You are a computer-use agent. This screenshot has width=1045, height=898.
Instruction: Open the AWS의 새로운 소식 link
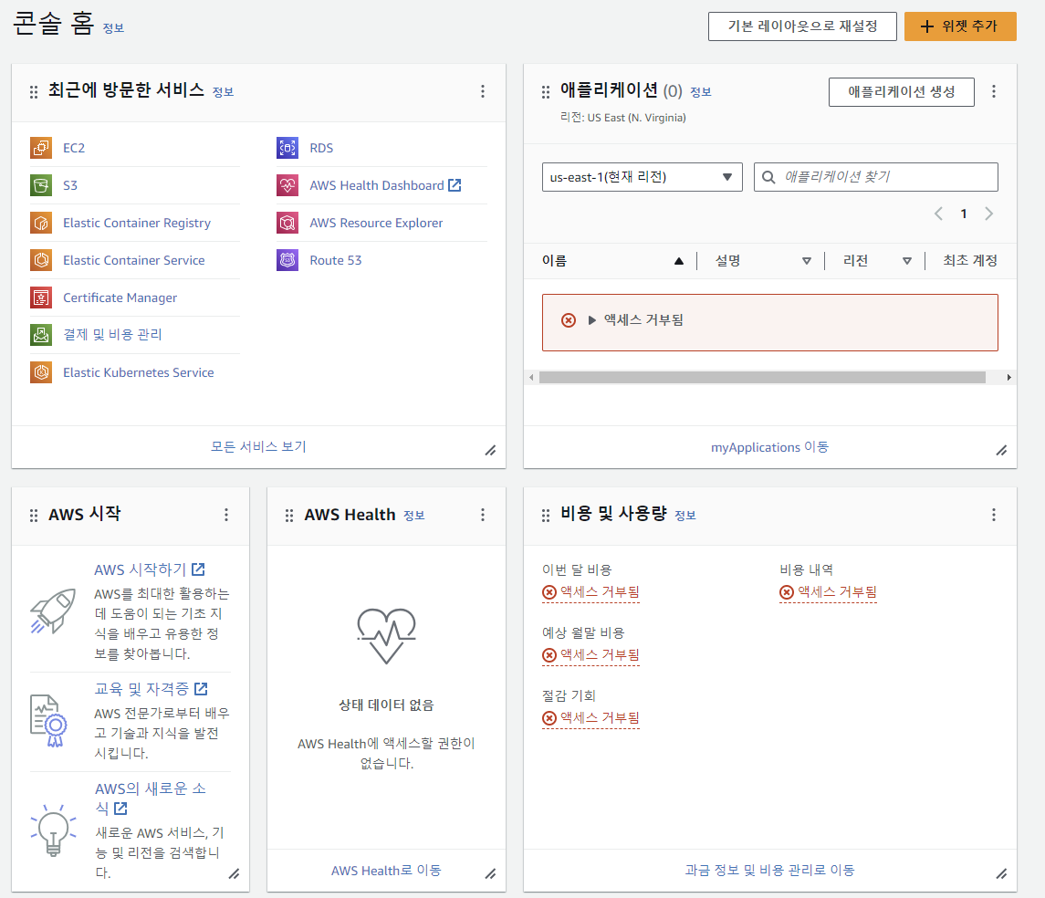[x=150, y=799]
